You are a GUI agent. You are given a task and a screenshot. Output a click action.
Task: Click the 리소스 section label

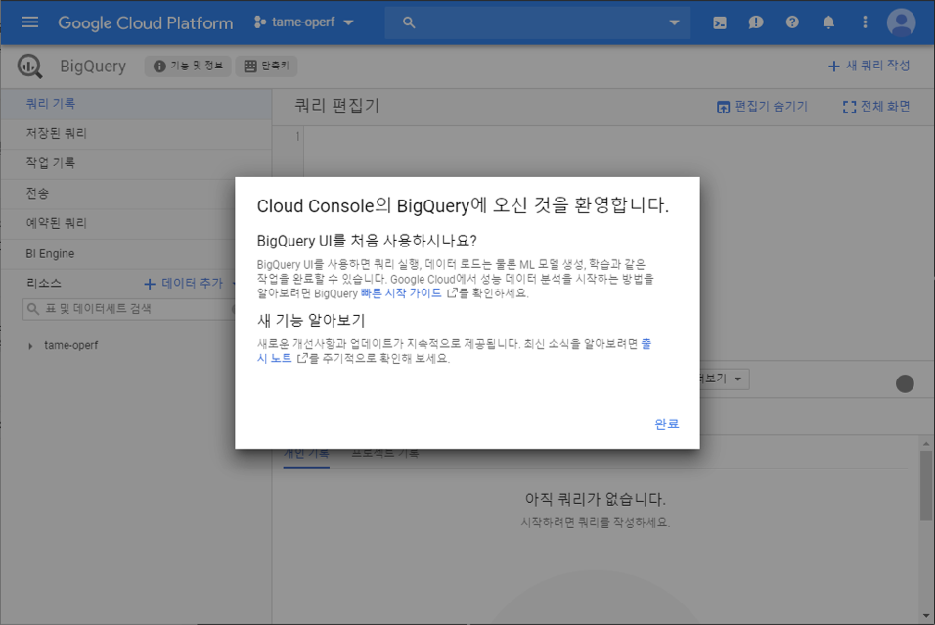(44, 284)
